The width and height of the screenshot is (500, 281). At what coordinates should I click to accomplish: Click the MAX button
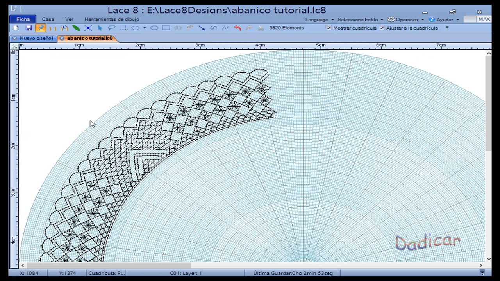coord(484,19)
